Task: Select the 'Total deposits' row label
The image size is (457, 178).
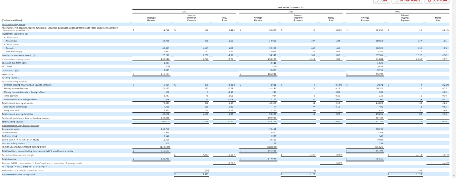Action: coord(8,159)
